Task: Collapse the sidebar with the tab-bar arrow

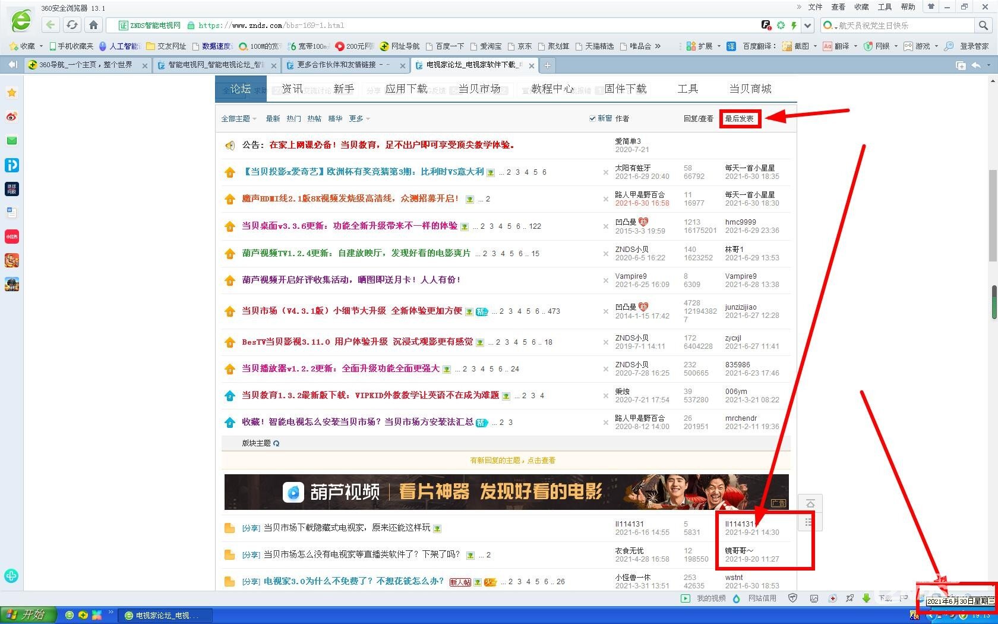Action: pyautogui.click(x=12, y=65)
